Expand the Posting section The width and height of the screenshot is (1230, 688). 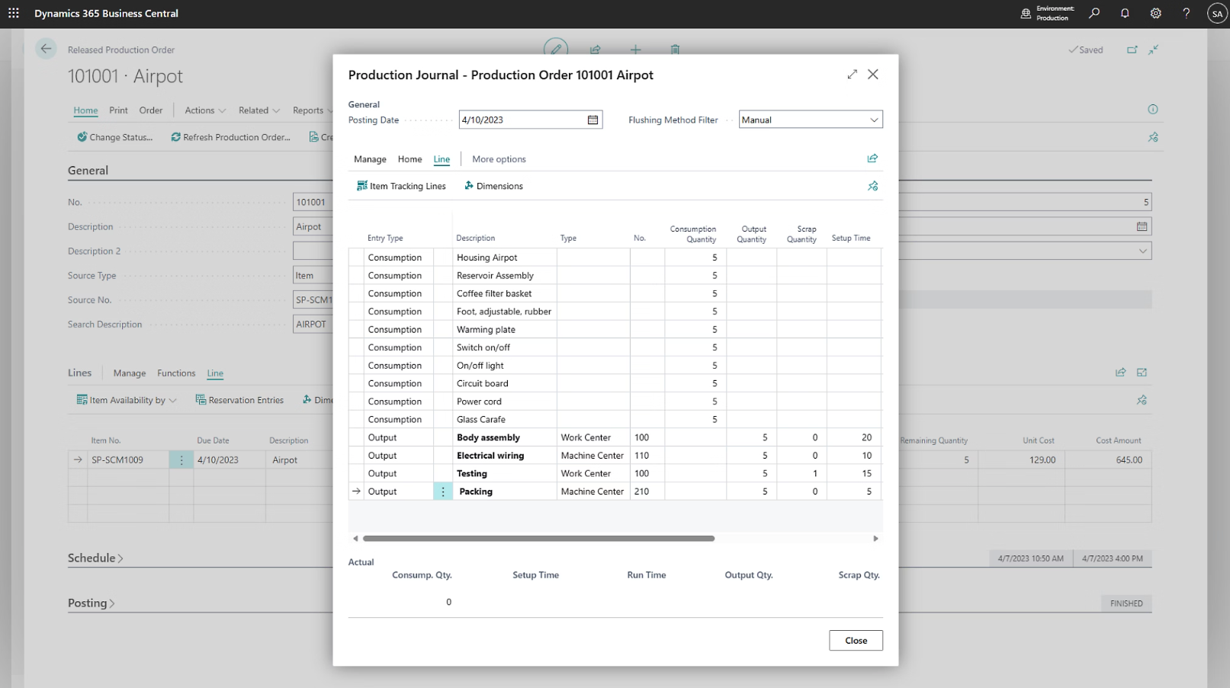(x=91, y=603)
